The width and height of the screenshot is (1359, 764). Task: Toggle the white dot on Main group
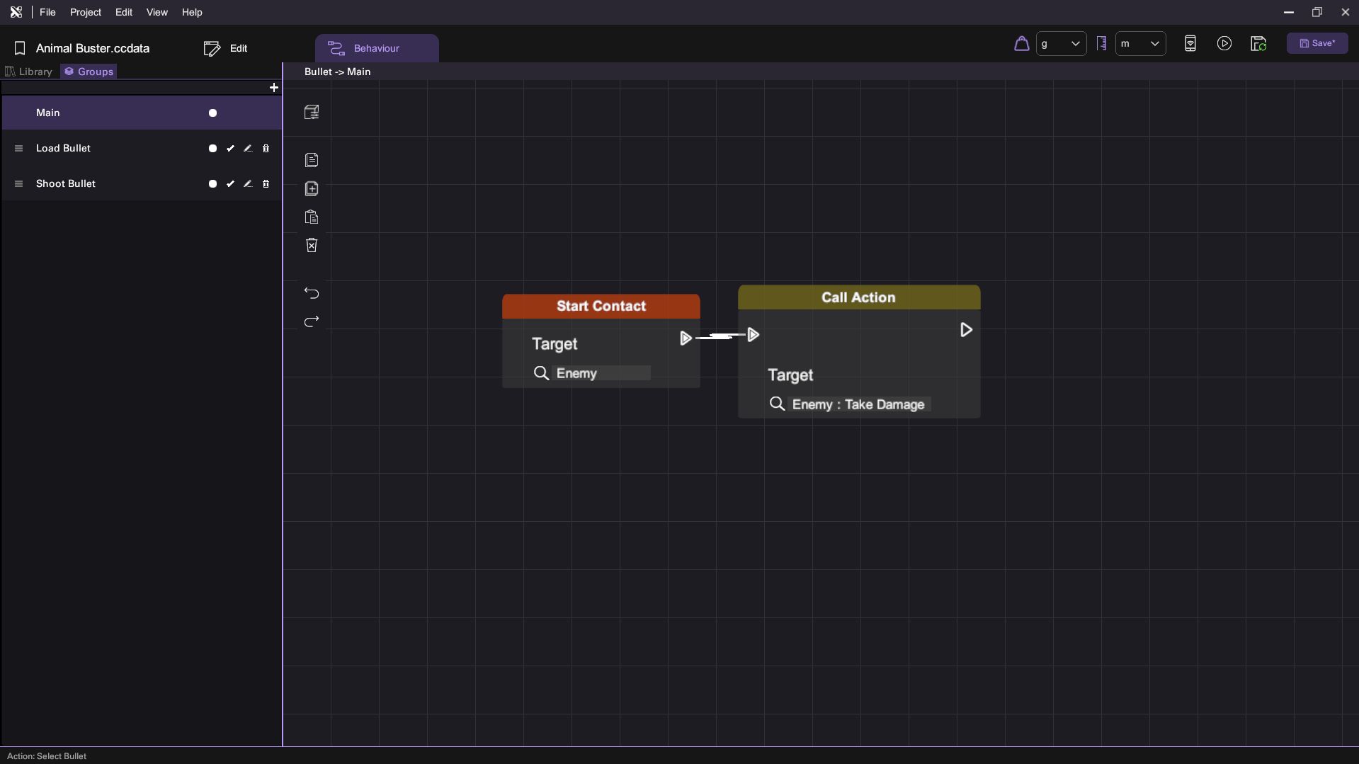click(212, 113)
